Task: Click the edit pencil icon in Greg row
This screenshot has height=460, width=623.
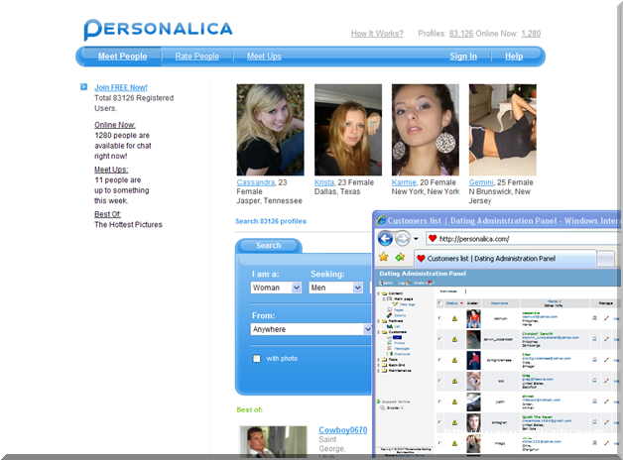Action: tap(606, 381)
